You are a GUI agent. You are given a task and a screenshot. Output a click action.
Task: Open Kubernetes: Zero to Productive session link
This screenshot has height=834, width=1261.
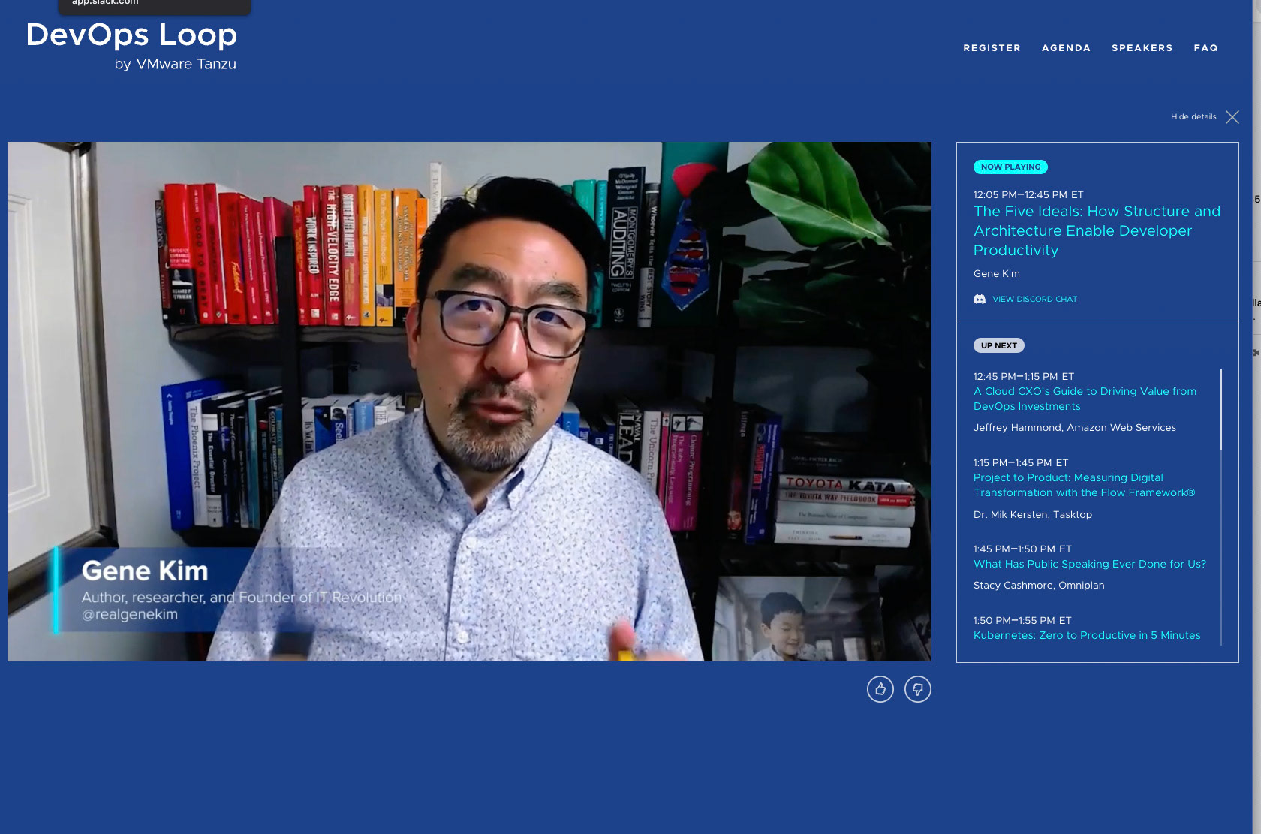(x=1087, y=635)
